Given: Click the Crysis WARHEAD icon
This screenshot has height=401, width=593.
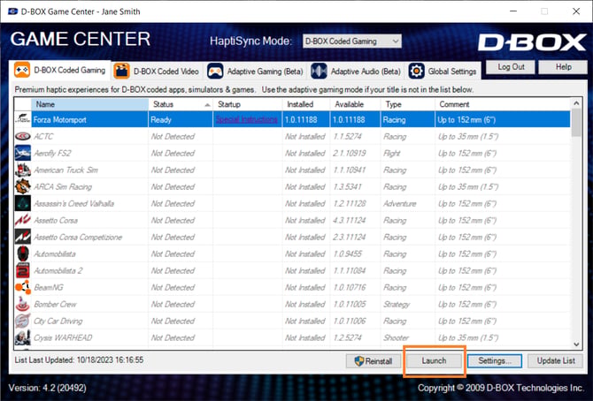Looking at the screenshot, I should coord(23,337).
